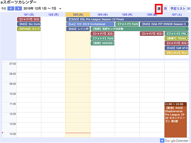Open the R6S Six Invitational event on 12/1
The image size is (191, 143).
[x=29, y=24]
